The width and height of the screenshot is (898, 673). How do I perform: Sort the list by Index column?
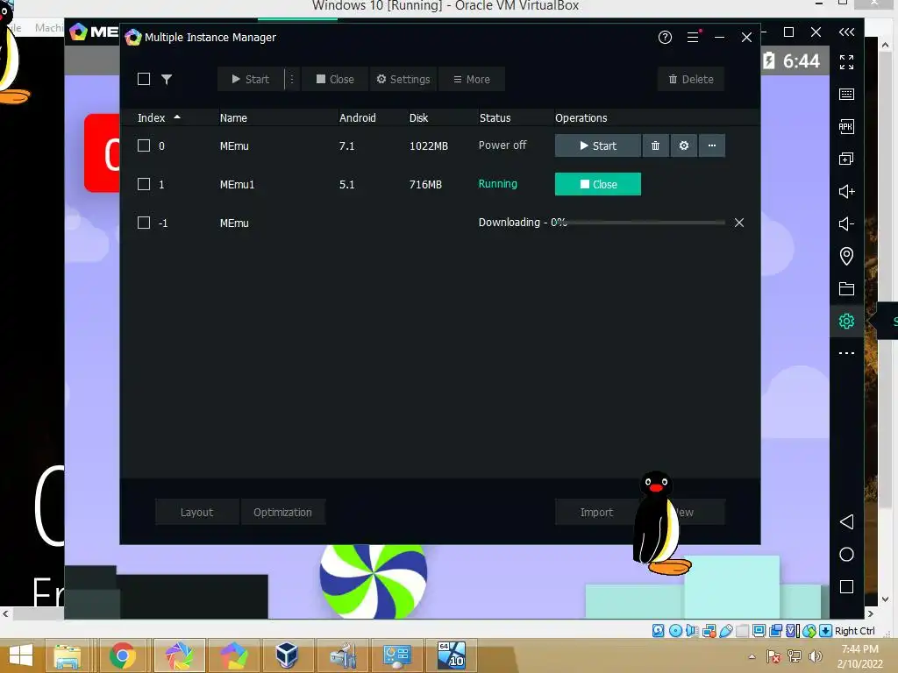tap(159, 118)
